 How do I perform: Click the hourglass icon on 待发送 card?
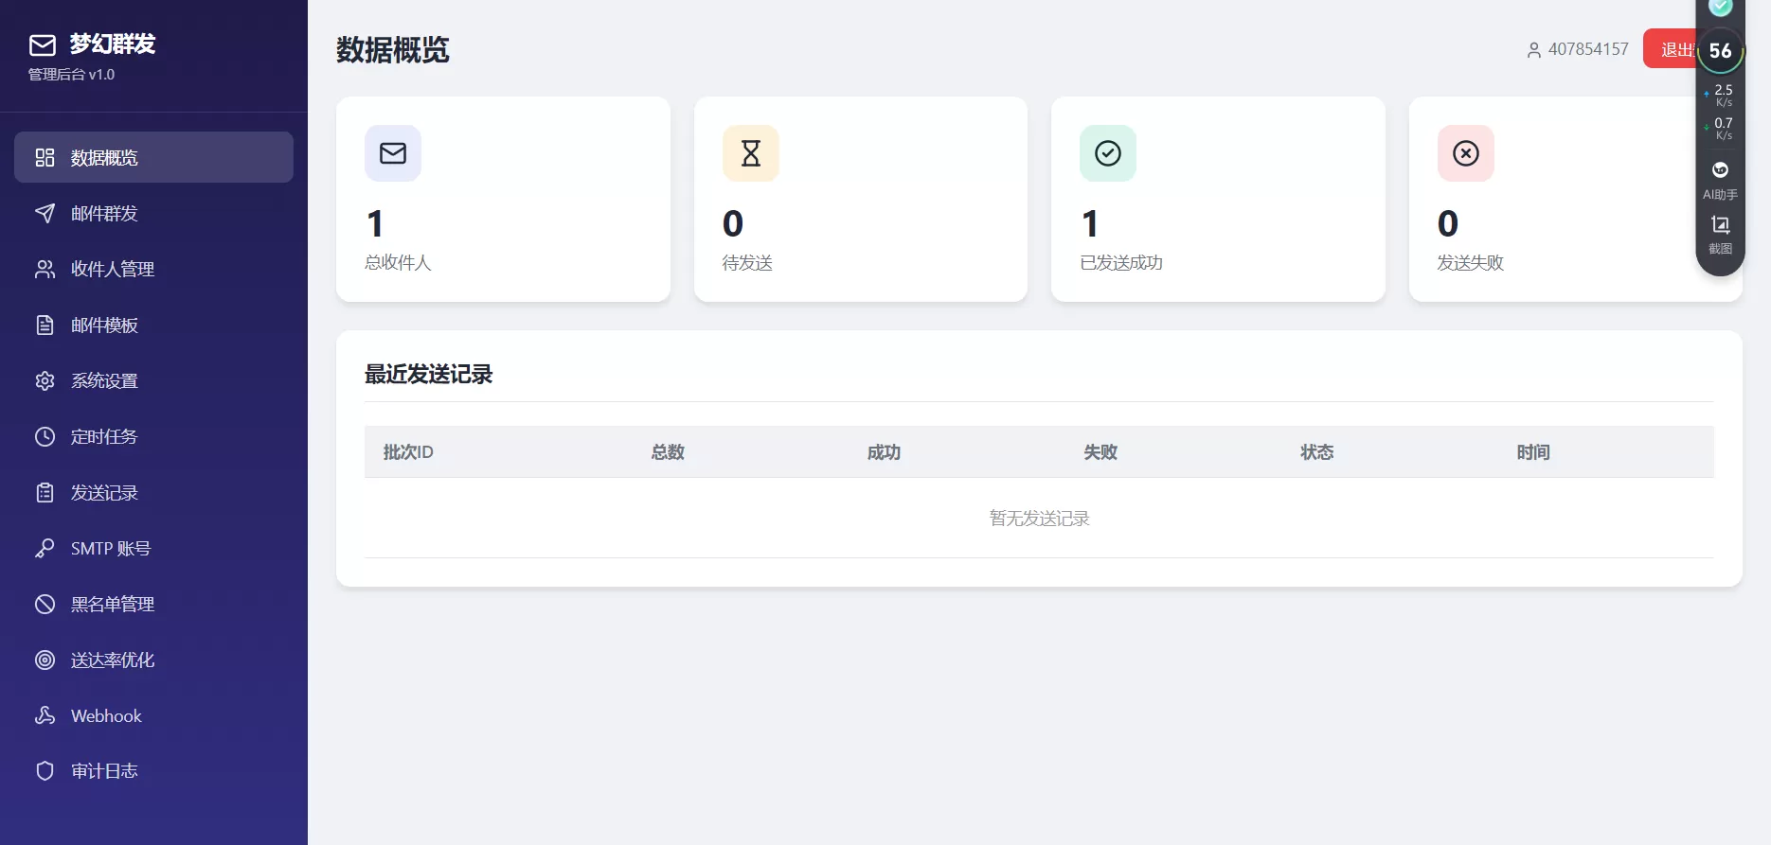[750, 153]
